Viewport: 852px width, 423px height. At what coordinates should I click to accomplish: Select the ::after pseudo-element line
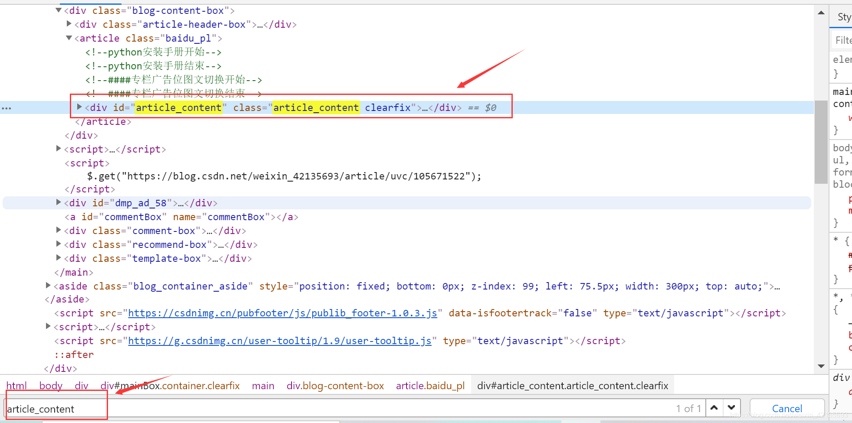[x=74, y=355]
